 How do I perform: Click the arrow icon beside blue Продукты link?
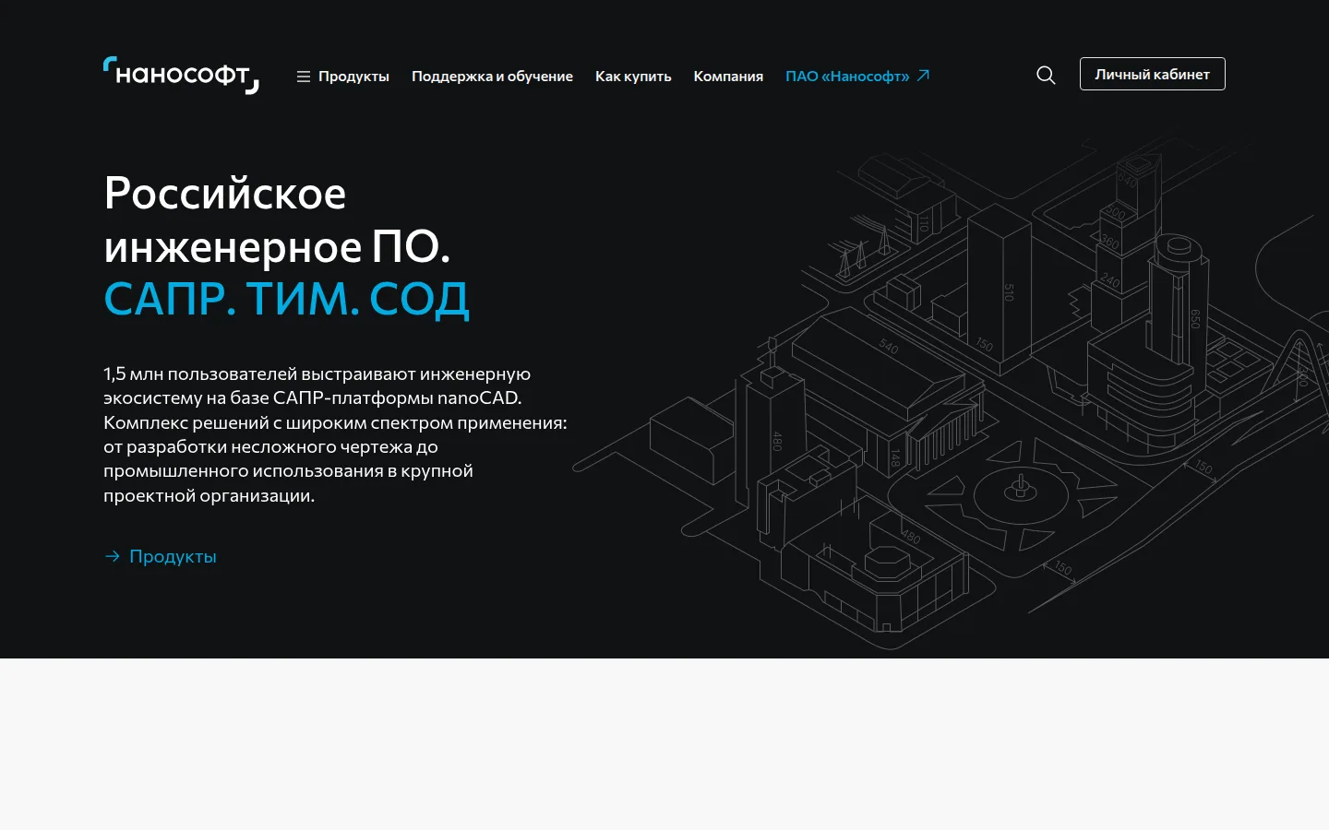pos(112,556)
